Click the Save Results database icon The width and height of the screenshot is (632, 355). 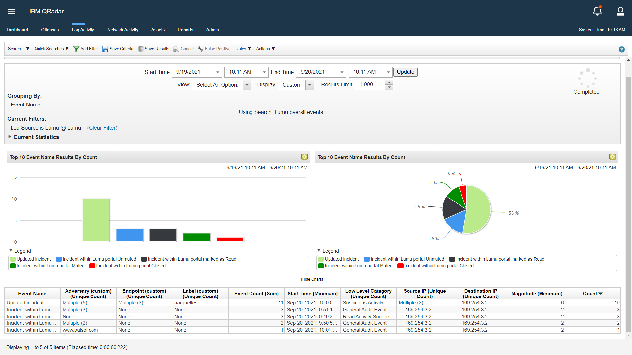(141, 49)
